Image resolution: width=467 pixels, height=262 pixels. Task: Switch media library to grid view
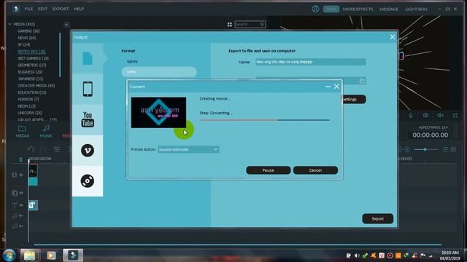click(230, 24)
